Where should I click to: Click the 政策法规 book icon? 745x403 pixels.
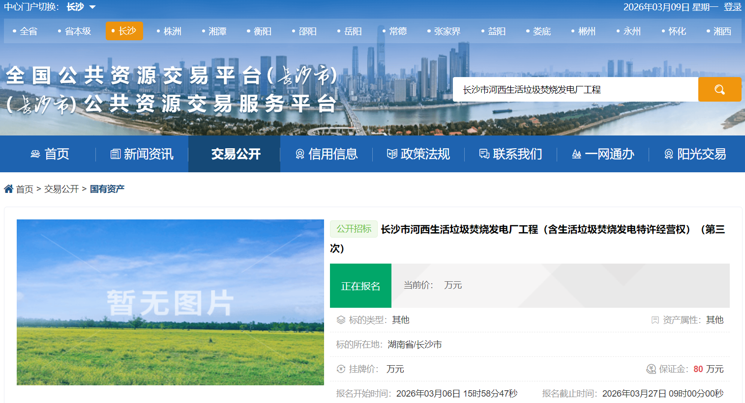(392, 154)
